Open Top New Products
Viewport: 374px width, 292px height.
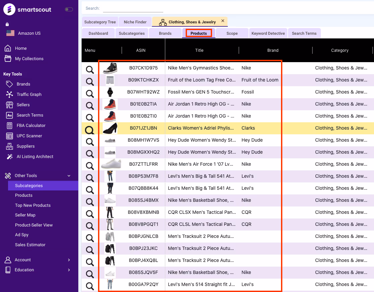click(33, 205)
